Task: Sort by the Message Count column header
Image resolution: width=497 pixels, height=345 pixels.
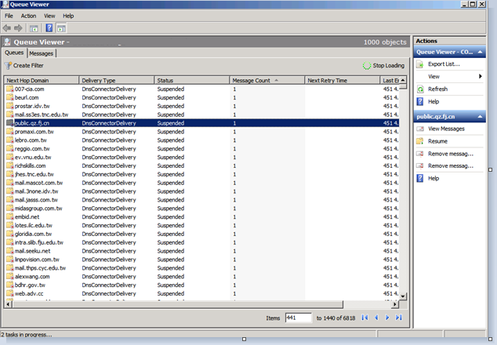Action: point(267,81)
